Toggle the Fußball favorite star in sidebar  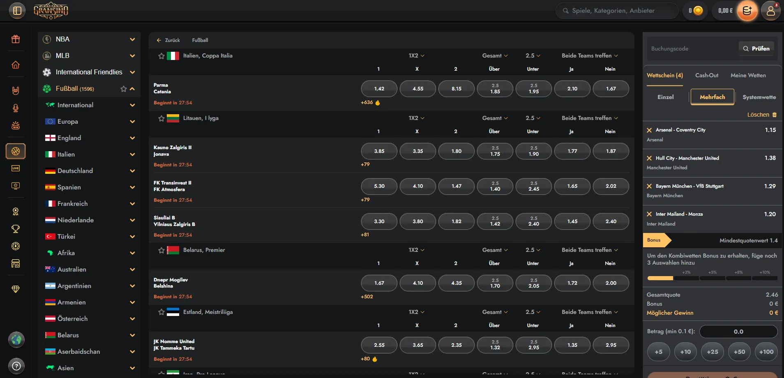(x=123, y=89)
